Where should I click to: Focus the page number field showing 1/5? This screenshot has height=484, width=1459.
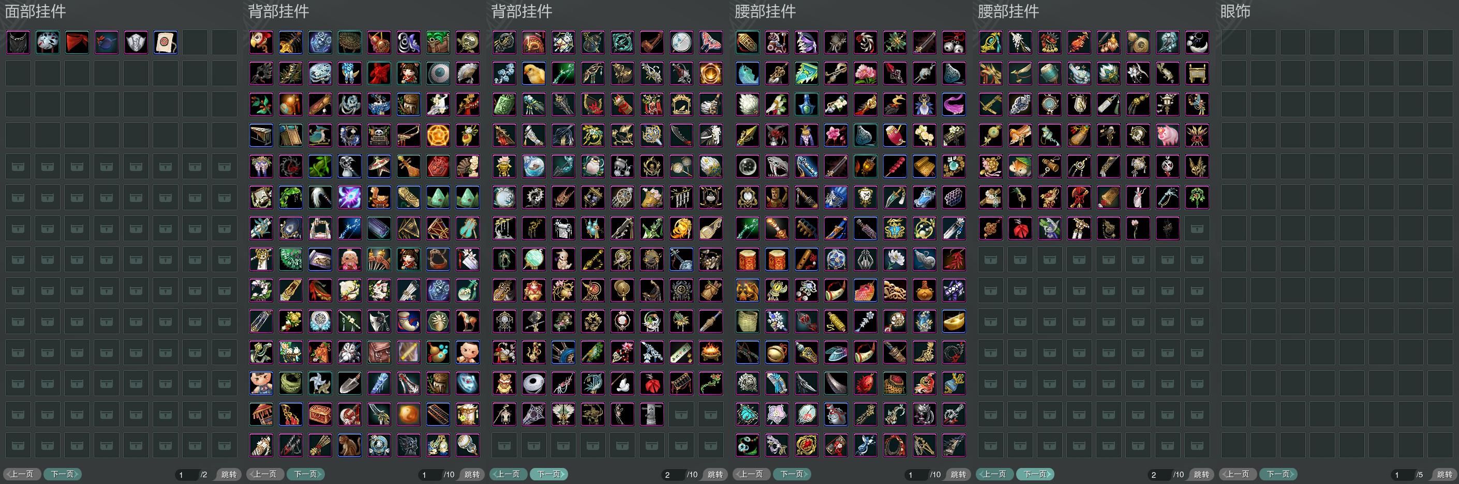[x=1402, y=474]
